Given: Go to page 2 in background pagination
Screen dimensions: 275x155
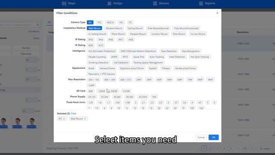Looking at the screenshot, I should coord(211,149).
